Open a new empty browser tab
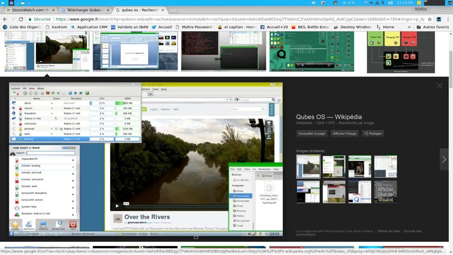453x255 pixels. 173,11
